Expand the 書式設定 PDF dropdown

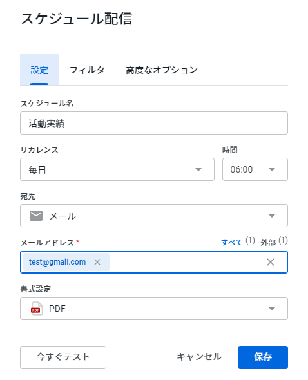(154, 309)
